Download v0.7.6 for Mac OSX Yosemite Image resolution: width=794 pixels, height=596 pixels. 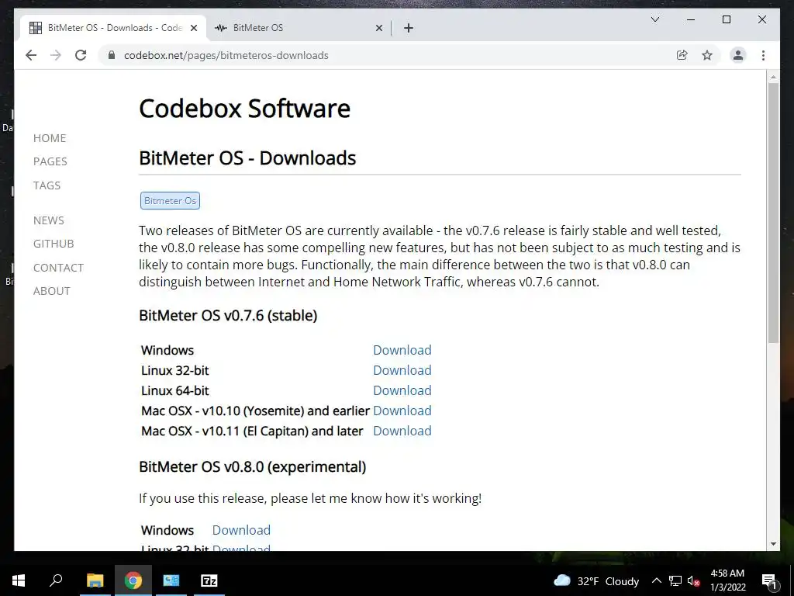pyautogui.click(x=402, y=411)
